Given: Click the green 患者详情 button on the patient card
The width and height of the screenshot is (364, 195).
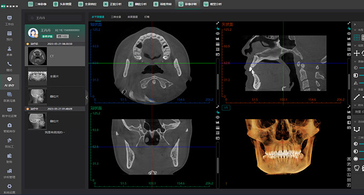Looking at the screenshot, I should click(47, 36).
